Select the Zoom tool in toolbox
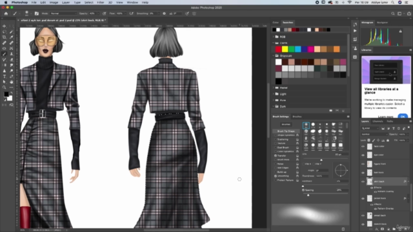Viewport: 413px width, 232px height. (5, 88)
